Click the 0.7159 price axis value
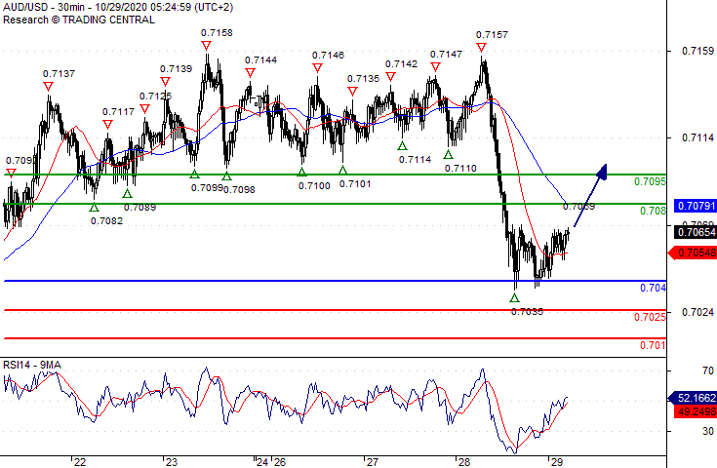 pos(697,51)
